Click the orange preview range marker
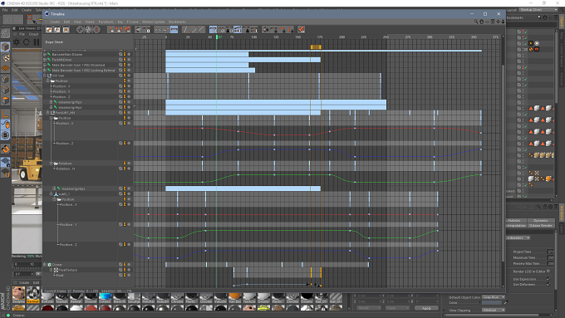This screenshot has height=318, width=565. coord(316,46)
